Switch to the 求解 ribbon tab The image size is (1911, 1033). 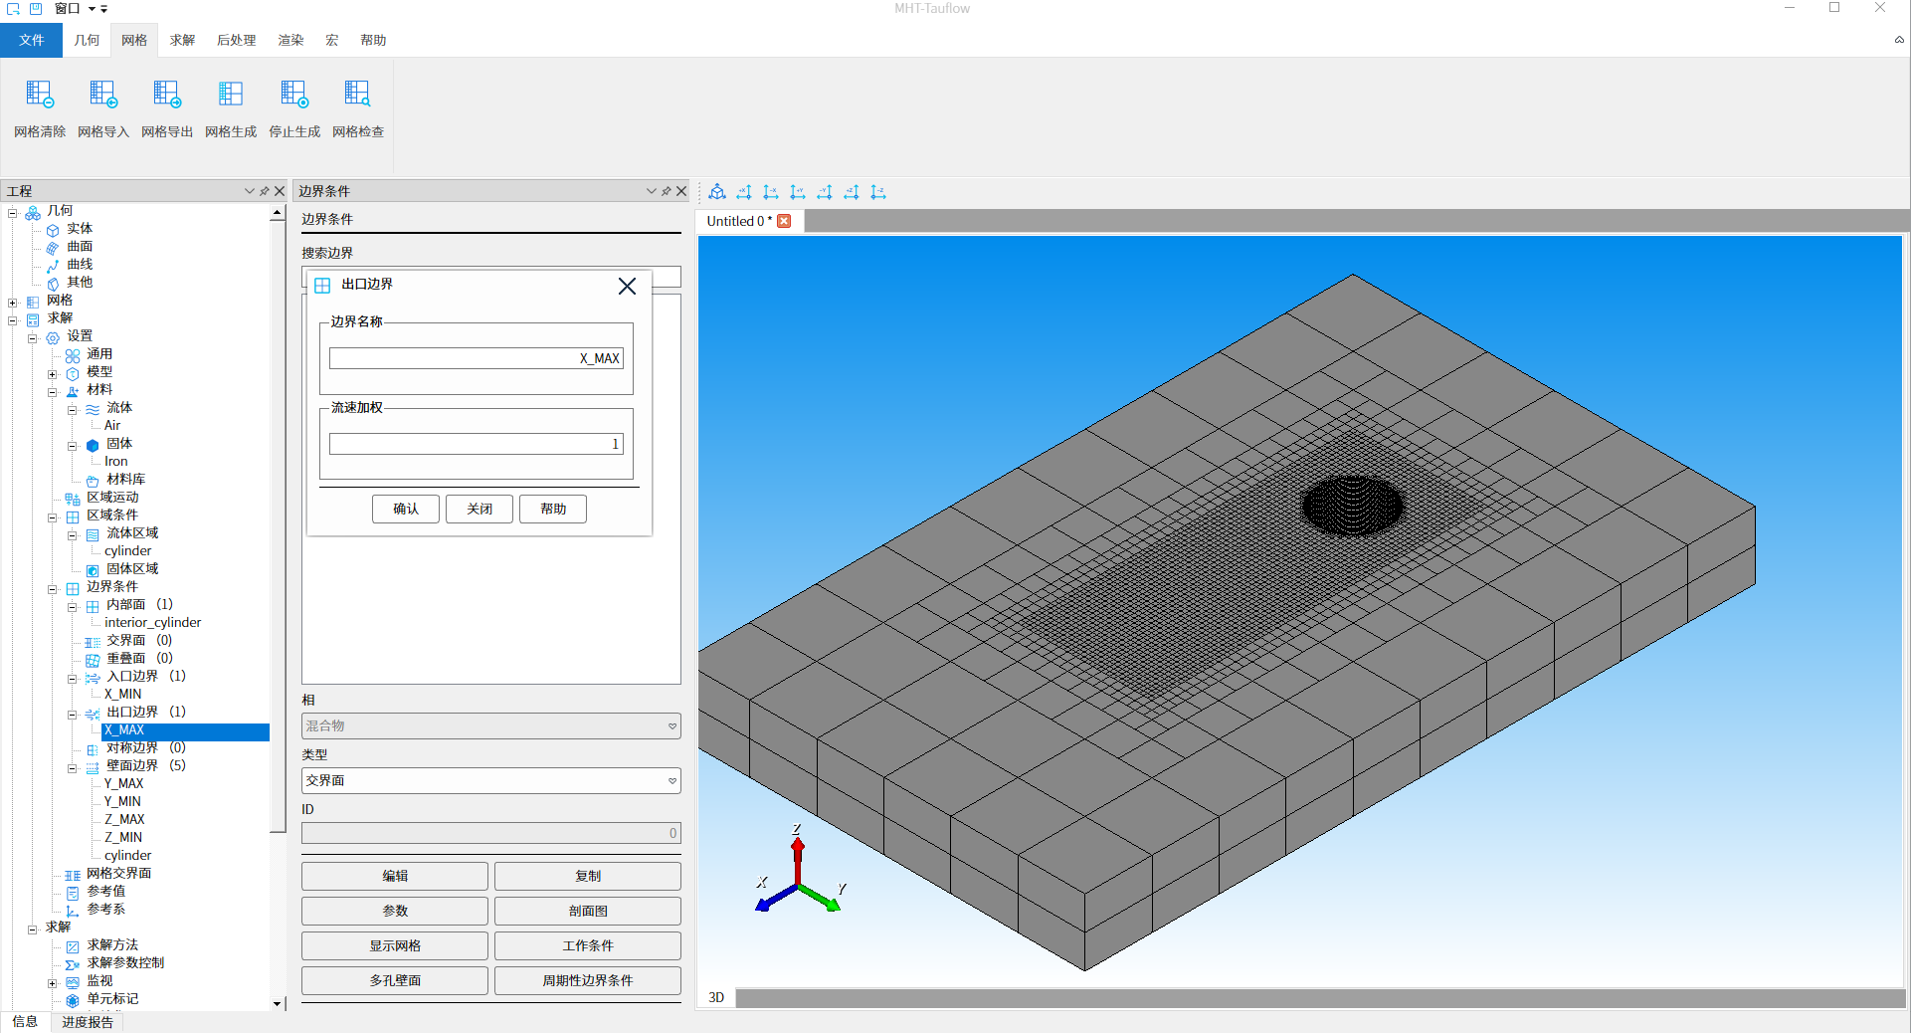[x=182, y=40]
